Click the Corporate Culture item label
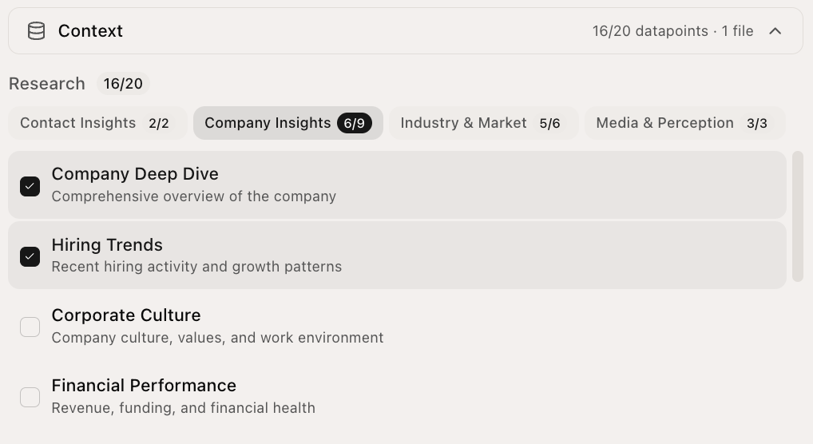 [126, 315]
